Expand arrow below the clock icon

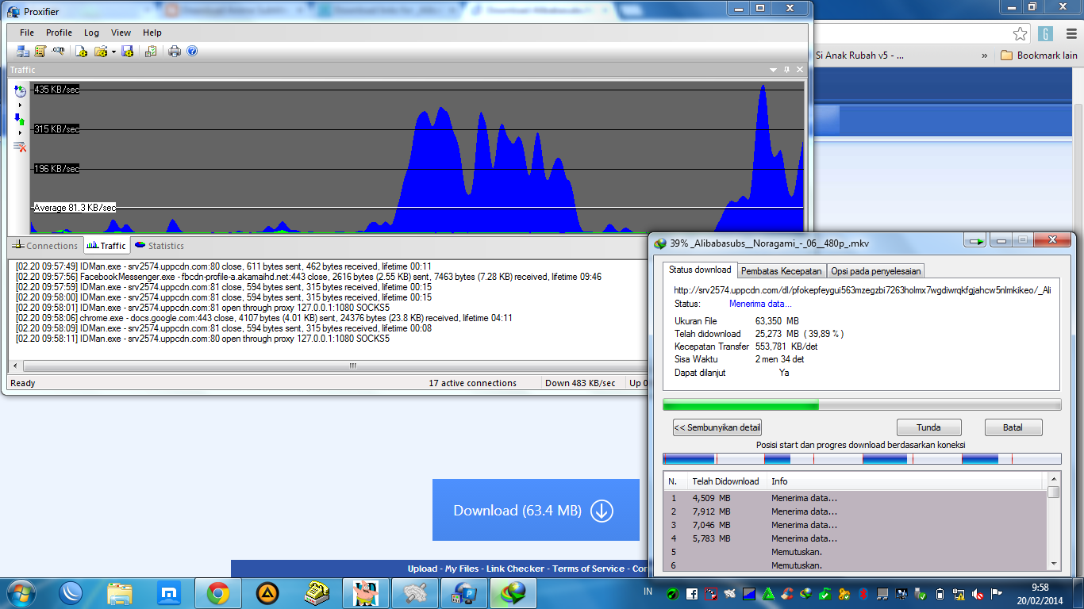click(x=20, y=105)
